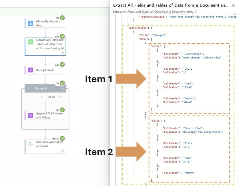
Task: Select Start and wait for an approval step
Action: click(x=49, y=144)
